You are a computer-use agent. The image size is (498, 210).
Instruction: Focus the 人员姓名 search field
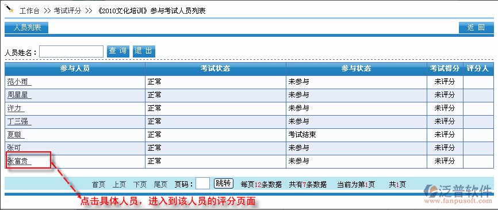pos(71,51)
